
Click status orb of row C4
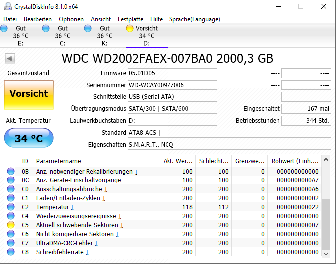(11, 216)
